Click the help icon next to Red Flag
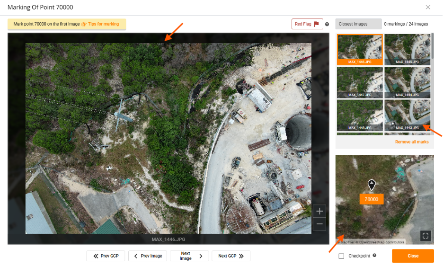The height and width of the screenshot is (266, 443). point(327,24)
